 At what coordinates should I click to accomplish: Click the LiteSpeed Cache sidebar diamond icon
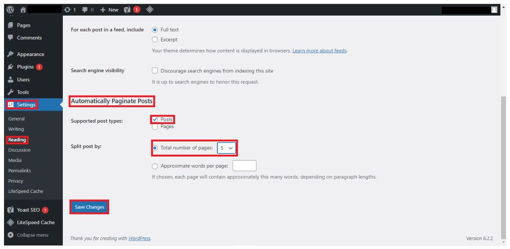click(10, 222)
